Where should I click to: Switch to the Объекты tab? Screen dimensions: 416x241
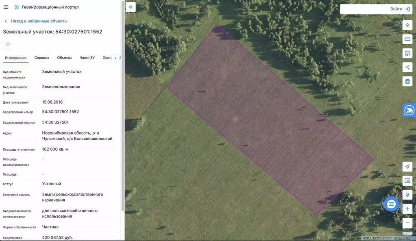64,58
